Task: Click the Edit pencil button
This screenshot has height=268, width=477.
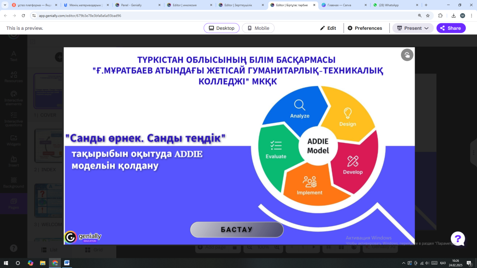Action: (328, 28)
